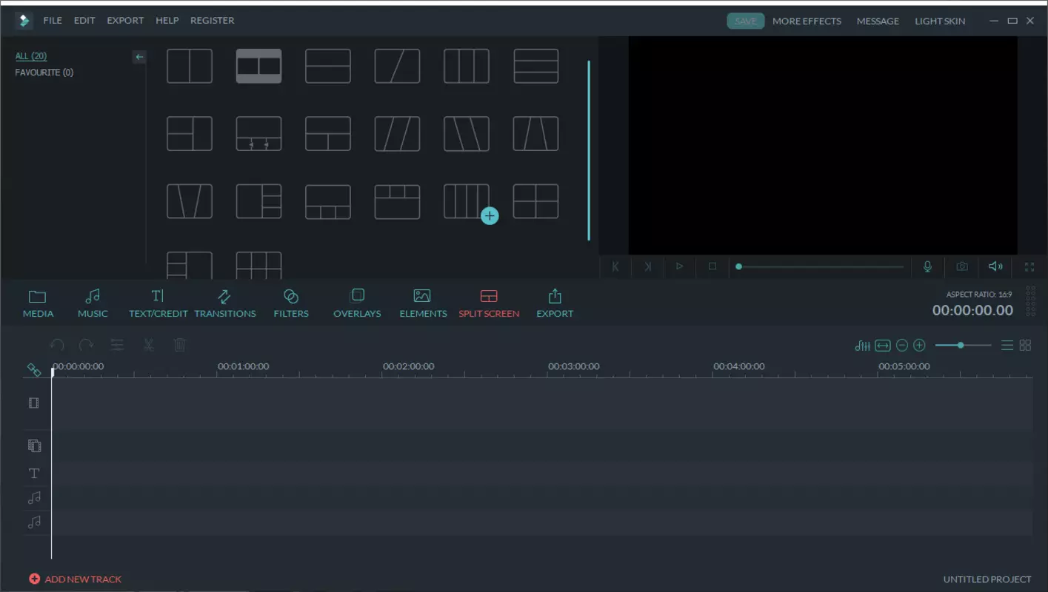
Task: Select the three vertical columns layout
Action: tap(467, 66)
